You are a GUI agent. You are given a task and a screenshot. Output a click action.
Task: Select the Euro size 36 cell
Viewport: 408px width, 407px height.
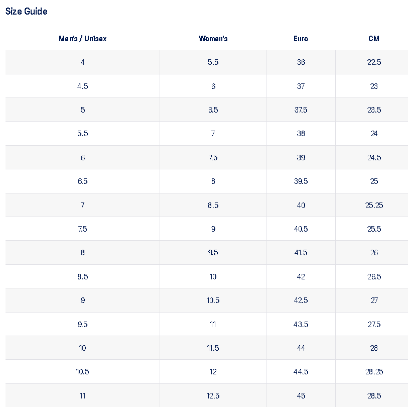[301, 62]
